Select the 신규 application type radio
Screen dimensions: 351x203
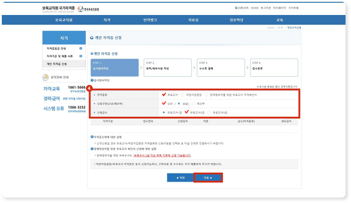(164, 104)
